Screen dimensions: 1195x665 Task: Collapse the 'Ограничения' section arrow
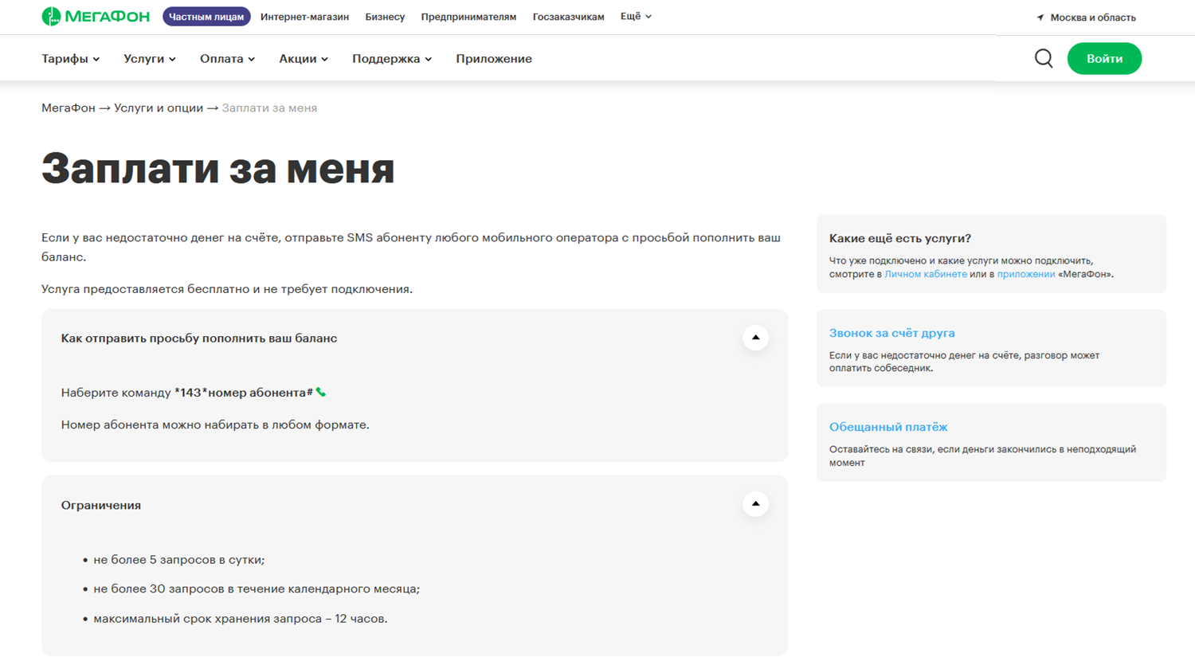pos(755,503)
